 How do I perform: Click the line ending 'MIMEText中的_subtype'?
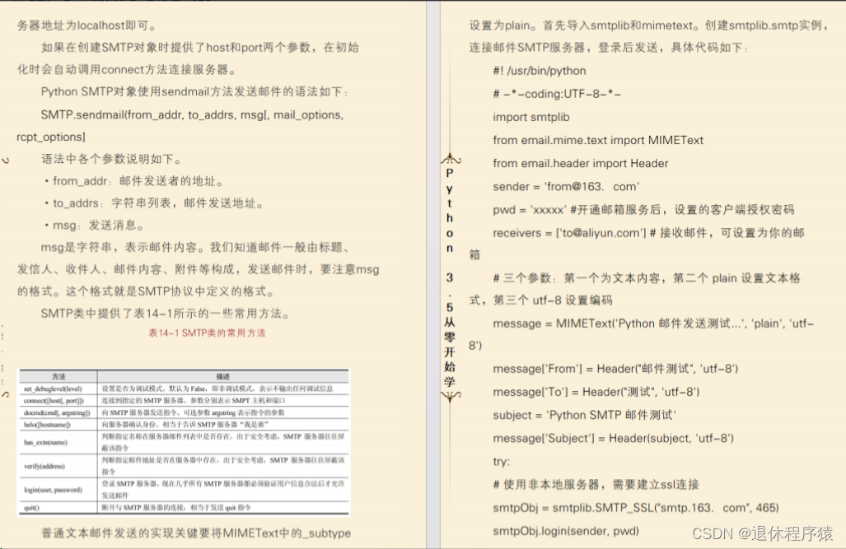click(x=196, y=533)
